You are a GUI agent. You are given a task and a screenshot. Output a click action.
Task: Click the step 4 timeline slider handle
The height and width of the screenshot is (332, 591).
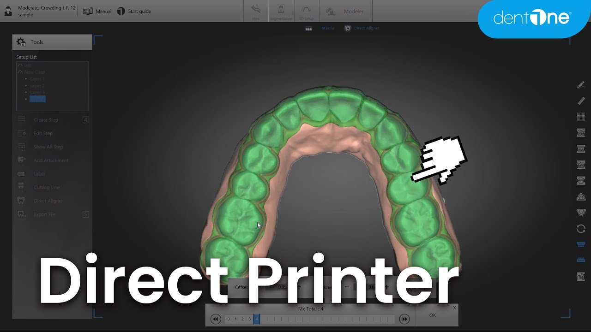[257, 319]
